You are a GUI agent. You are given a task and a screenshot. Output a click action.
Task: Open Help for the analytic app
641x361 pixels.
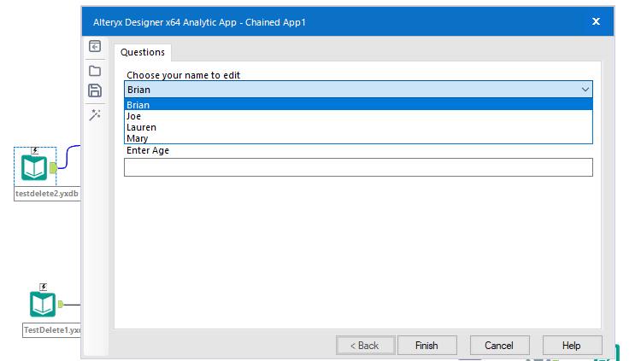572,346
